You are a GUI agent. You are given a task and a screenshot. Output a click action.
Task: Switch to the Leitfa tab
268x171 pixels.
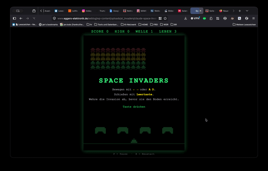pyautogui.click(x=73, y=11)
